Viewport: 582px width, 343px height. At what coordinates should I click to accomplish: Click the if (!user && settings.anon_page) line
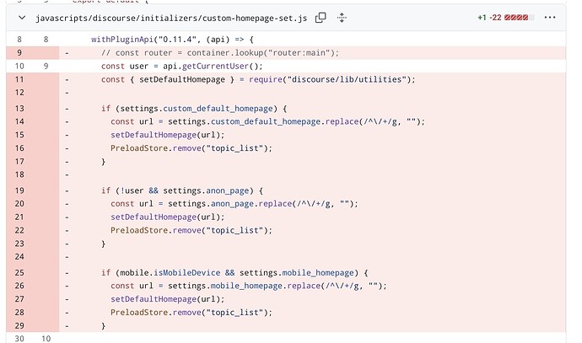tap(182, 190)
